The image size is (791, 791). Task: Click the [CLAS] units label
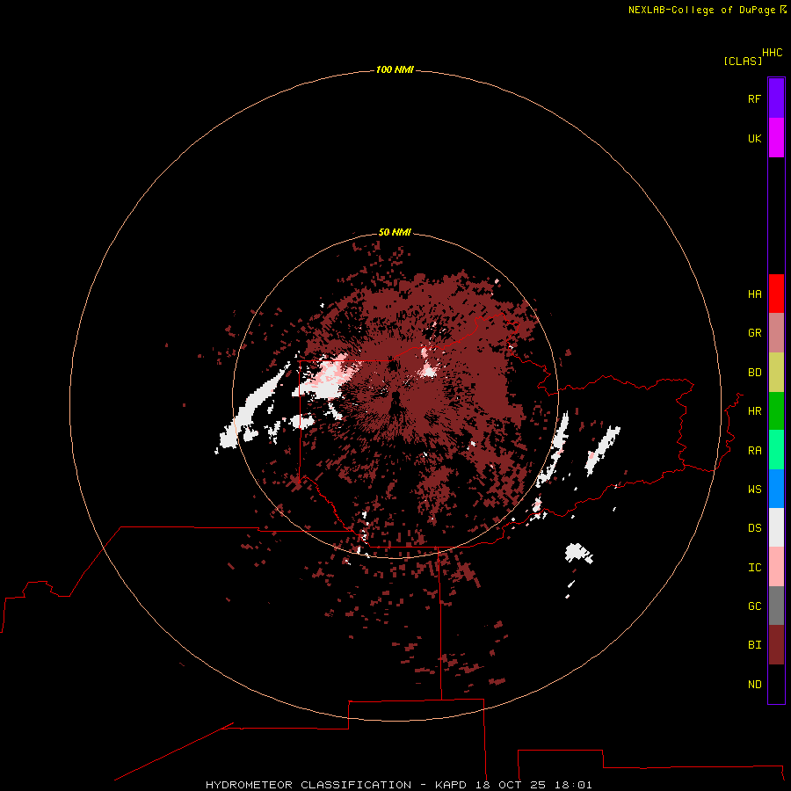tap(743, 61)
